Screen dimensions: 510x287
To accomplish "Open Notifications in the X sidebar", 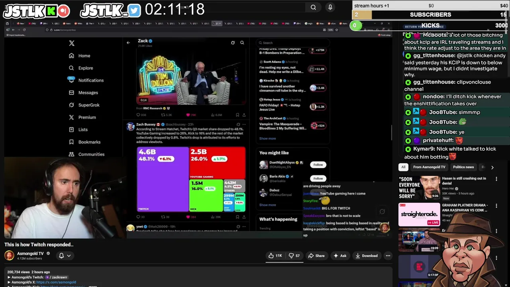I will (86, 80).
